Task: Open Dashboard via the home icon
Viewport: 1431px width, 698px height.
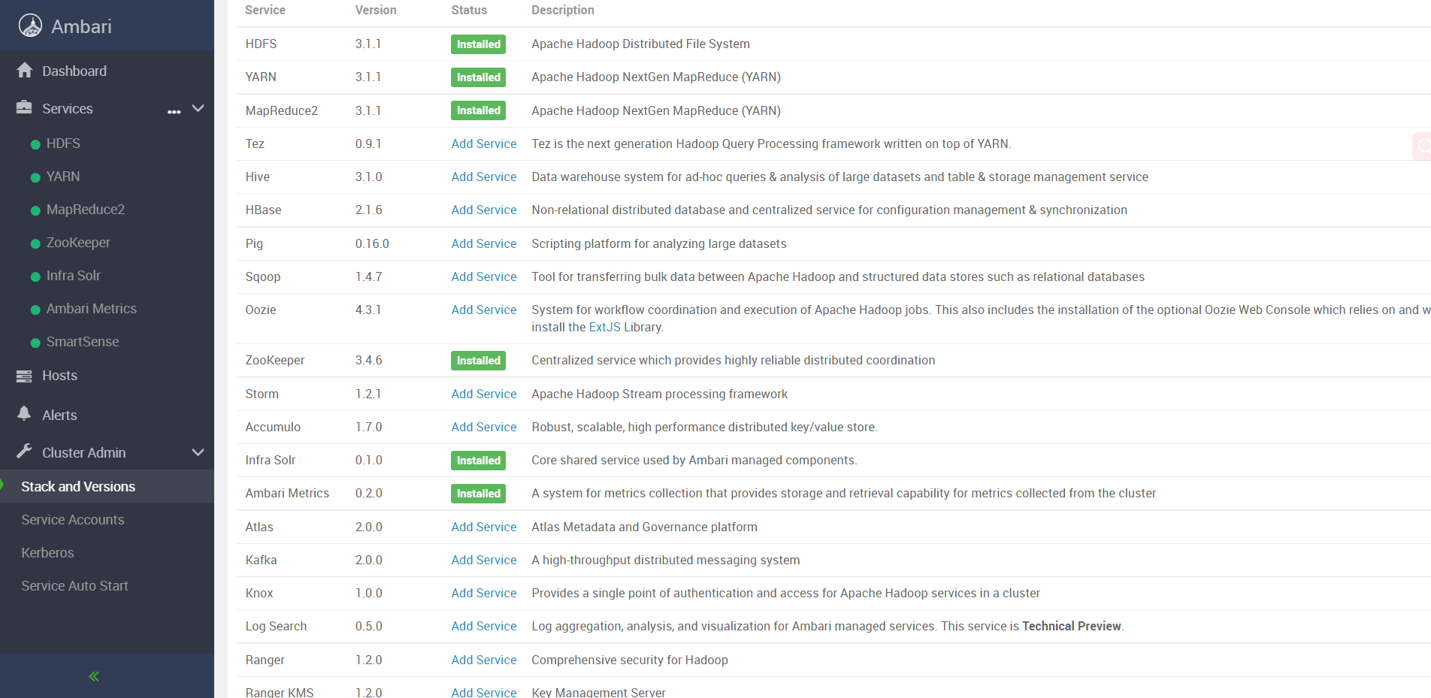Action: (x=25, y=70)
